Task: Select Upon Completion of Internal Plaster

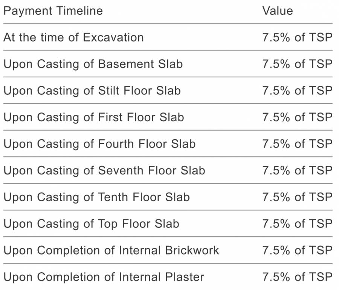Action: pos(104,277)
